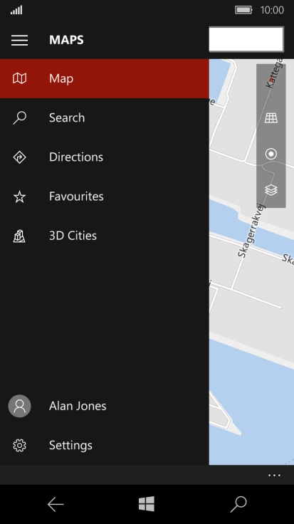The height and width of the screenshot is (524, 294).
Task: Tap the phone search magnifier key
Action: pos(238,504)
